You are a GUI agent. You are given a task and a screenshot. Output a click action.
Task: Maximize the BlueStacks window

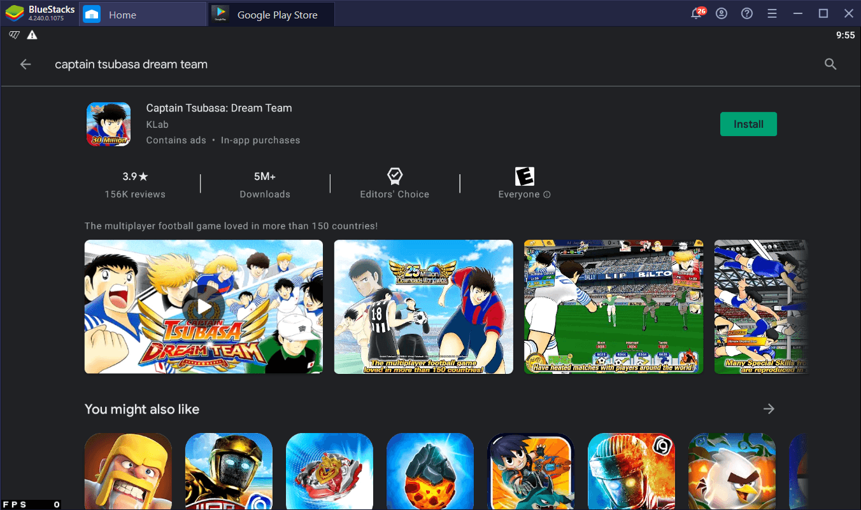click(x=823, y=14)
